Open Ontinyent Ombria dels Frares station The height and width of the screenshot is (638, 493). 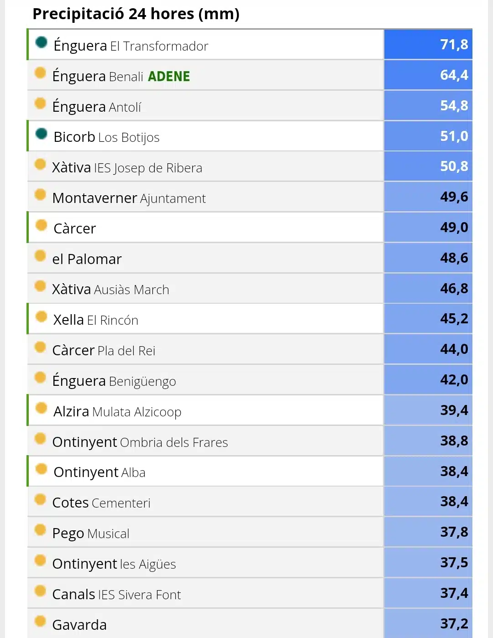[x=140, y=442]
